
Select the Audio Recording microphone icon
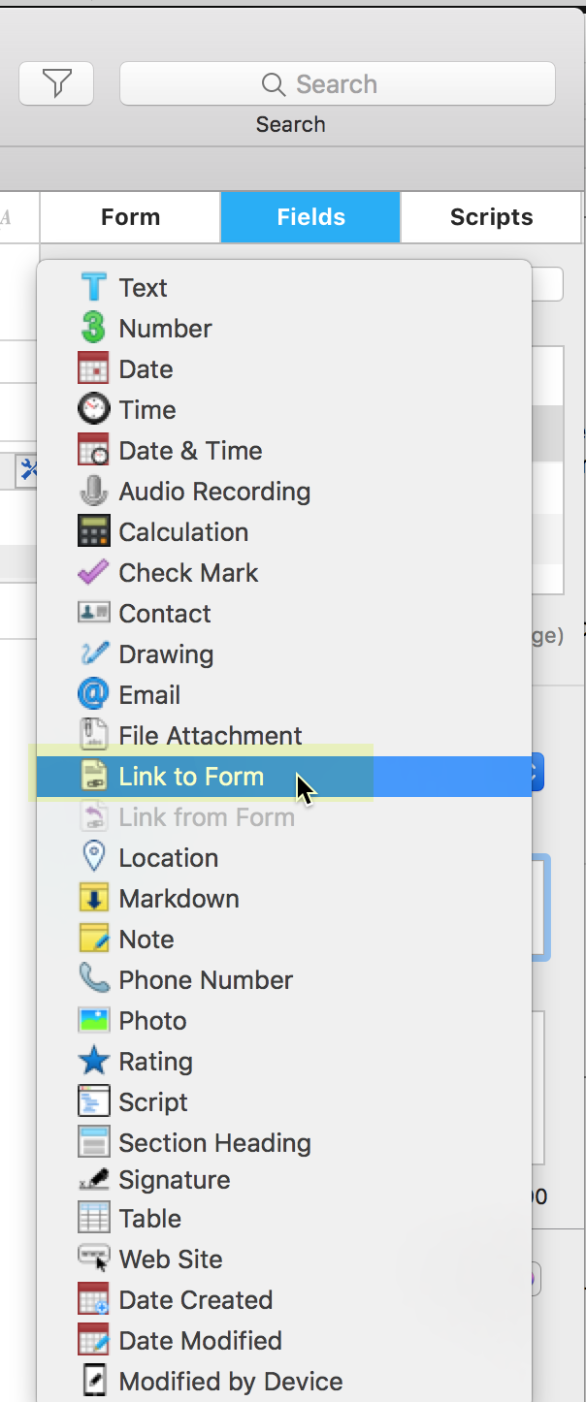(93, 492)
